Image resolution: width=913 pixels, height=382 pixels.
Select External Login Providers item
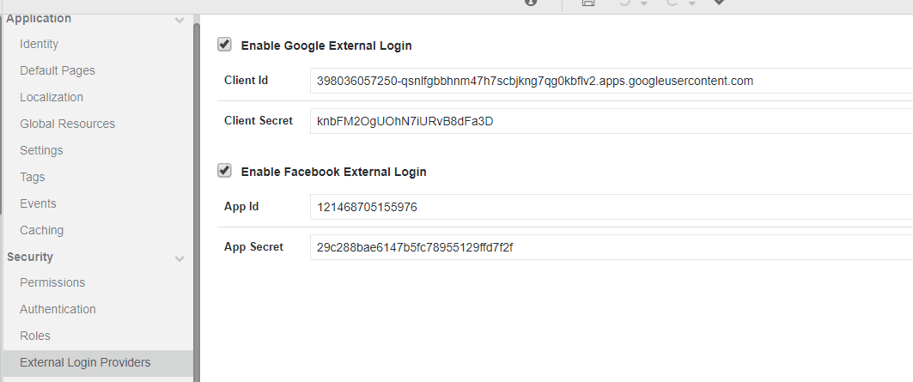98,363
